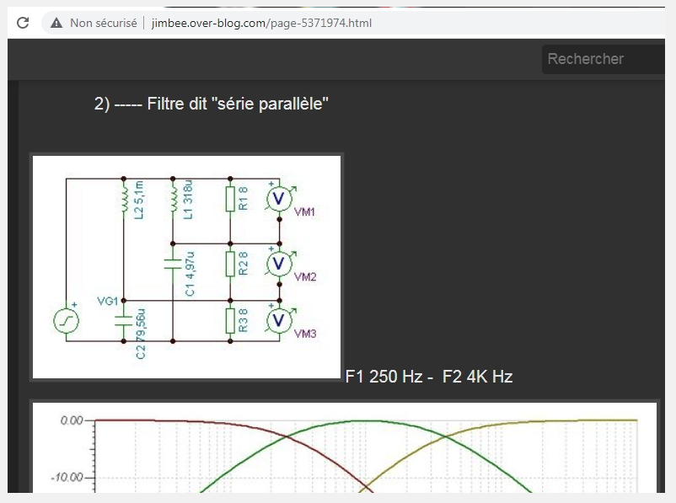
Task: Click the VM1 voltmeter symbol
Action: click(x=279, y=199)
